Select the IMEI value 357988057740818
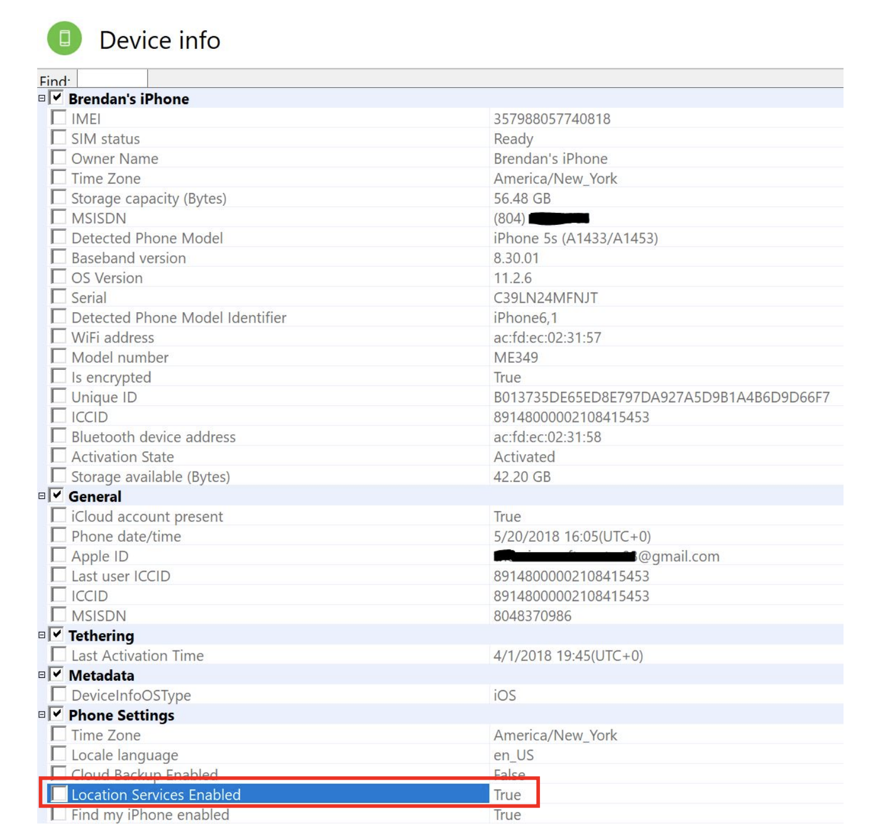This screenshot has width=872, height=836. pyautogui.click(x=552, y=119)
